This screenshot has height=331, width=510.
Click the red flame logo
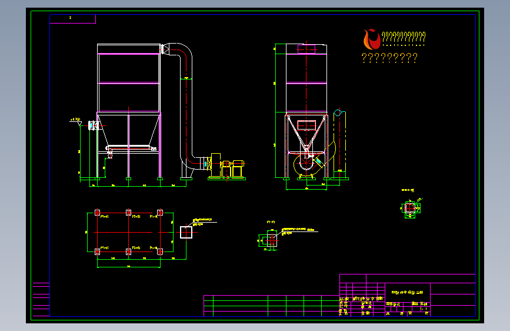[x=372, y=39]
